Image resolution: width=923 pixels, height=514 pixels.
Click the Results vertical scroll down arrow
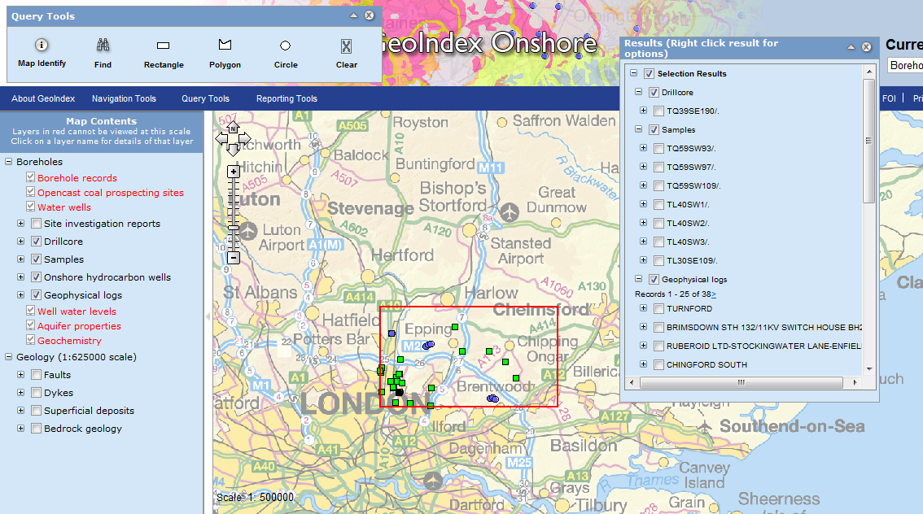coord(868,368)
